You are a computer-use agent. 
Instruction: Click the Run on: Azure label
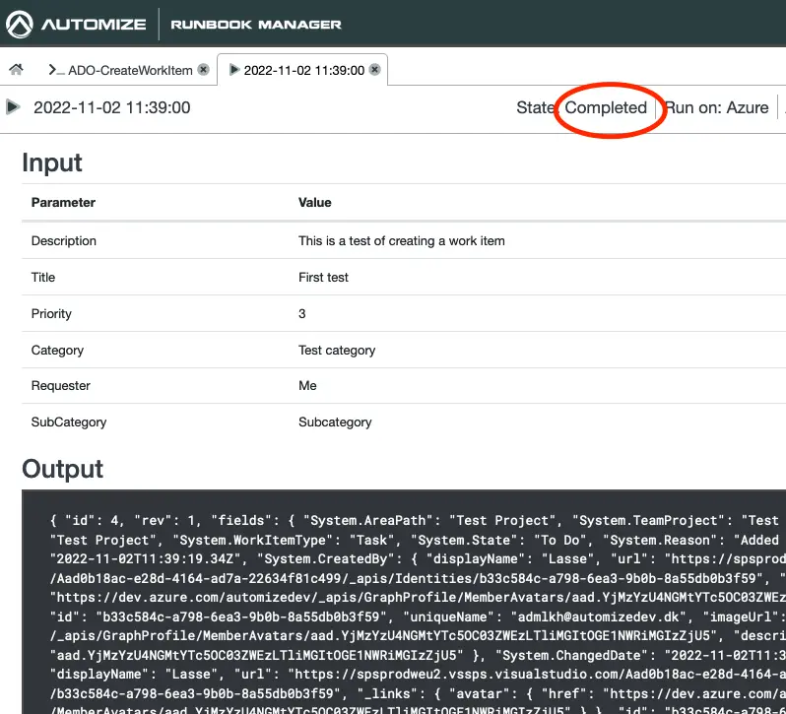[716, 107]
